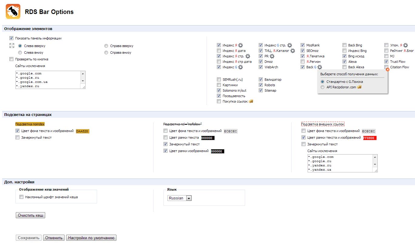The image size is (415, 248).
Task: Select 'Справа вверху' panel position
Action: [x=106, y=46]
